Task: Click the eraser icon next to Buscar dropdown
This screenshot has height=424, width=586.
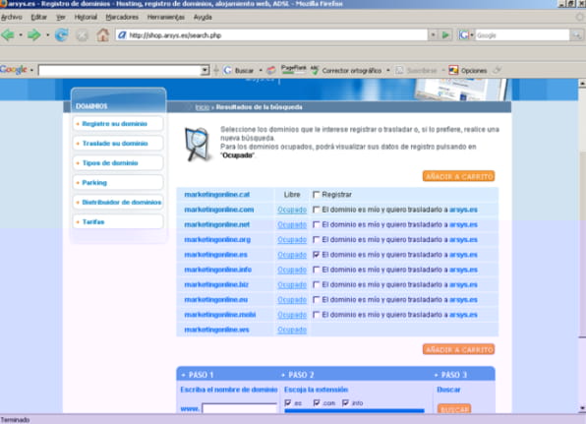Action: click(271, 70)
